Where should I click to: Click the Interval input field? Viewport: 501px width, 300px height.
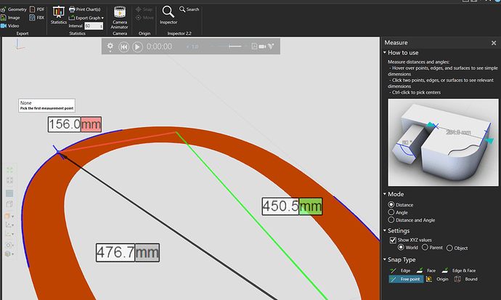coord(92,26)
